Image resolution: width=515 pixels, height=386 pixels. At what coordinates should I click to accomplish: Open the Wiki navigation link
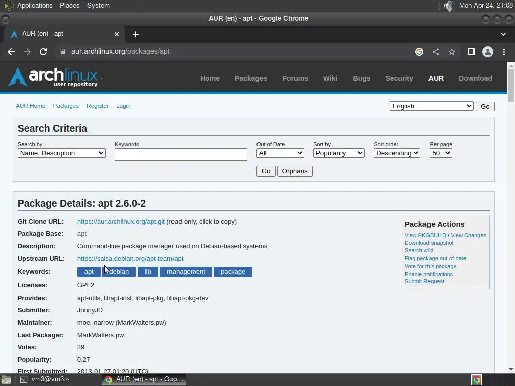[330, 78]
